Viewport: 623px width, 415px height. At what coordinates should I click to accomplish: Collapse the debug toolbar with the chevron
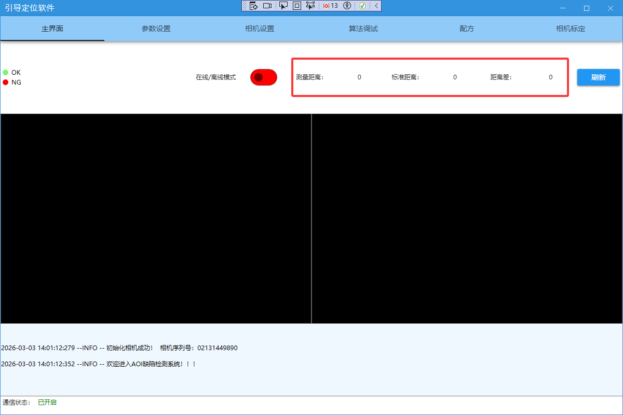coord(375,6)
